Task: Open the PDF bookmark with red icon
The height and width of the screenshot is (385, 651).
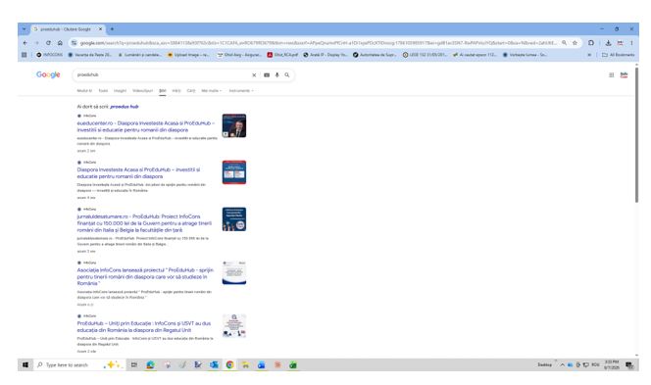Action: click(x=282, y=54)
